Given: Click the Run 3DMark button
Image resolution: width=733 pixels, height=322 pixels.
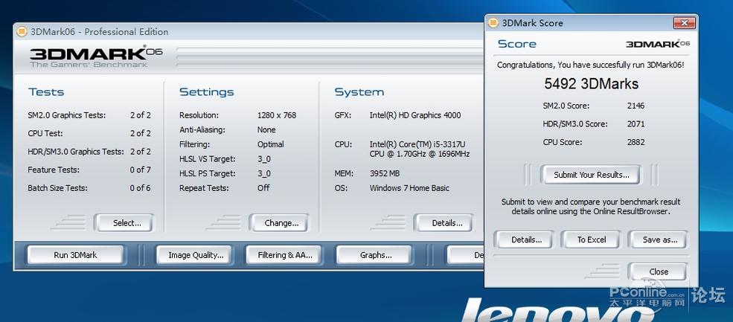Looking at the screenshot, I should click(x=75, y=255).
